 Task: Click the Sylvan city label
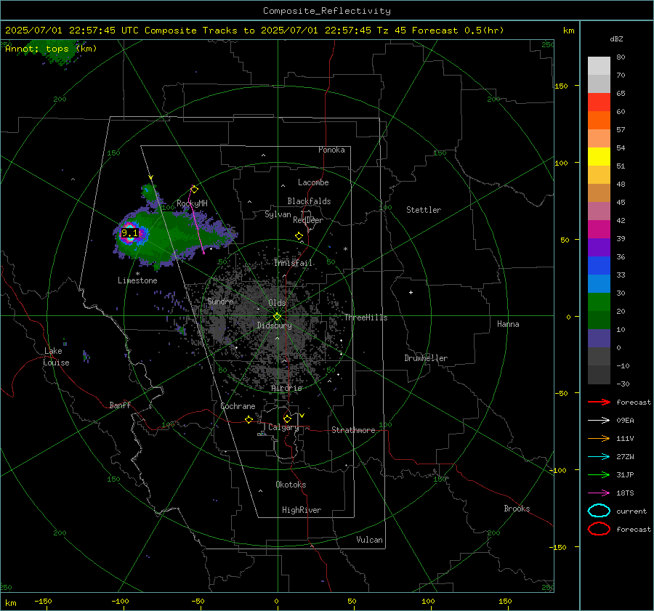pyautogui.click(x=278, y=214)
